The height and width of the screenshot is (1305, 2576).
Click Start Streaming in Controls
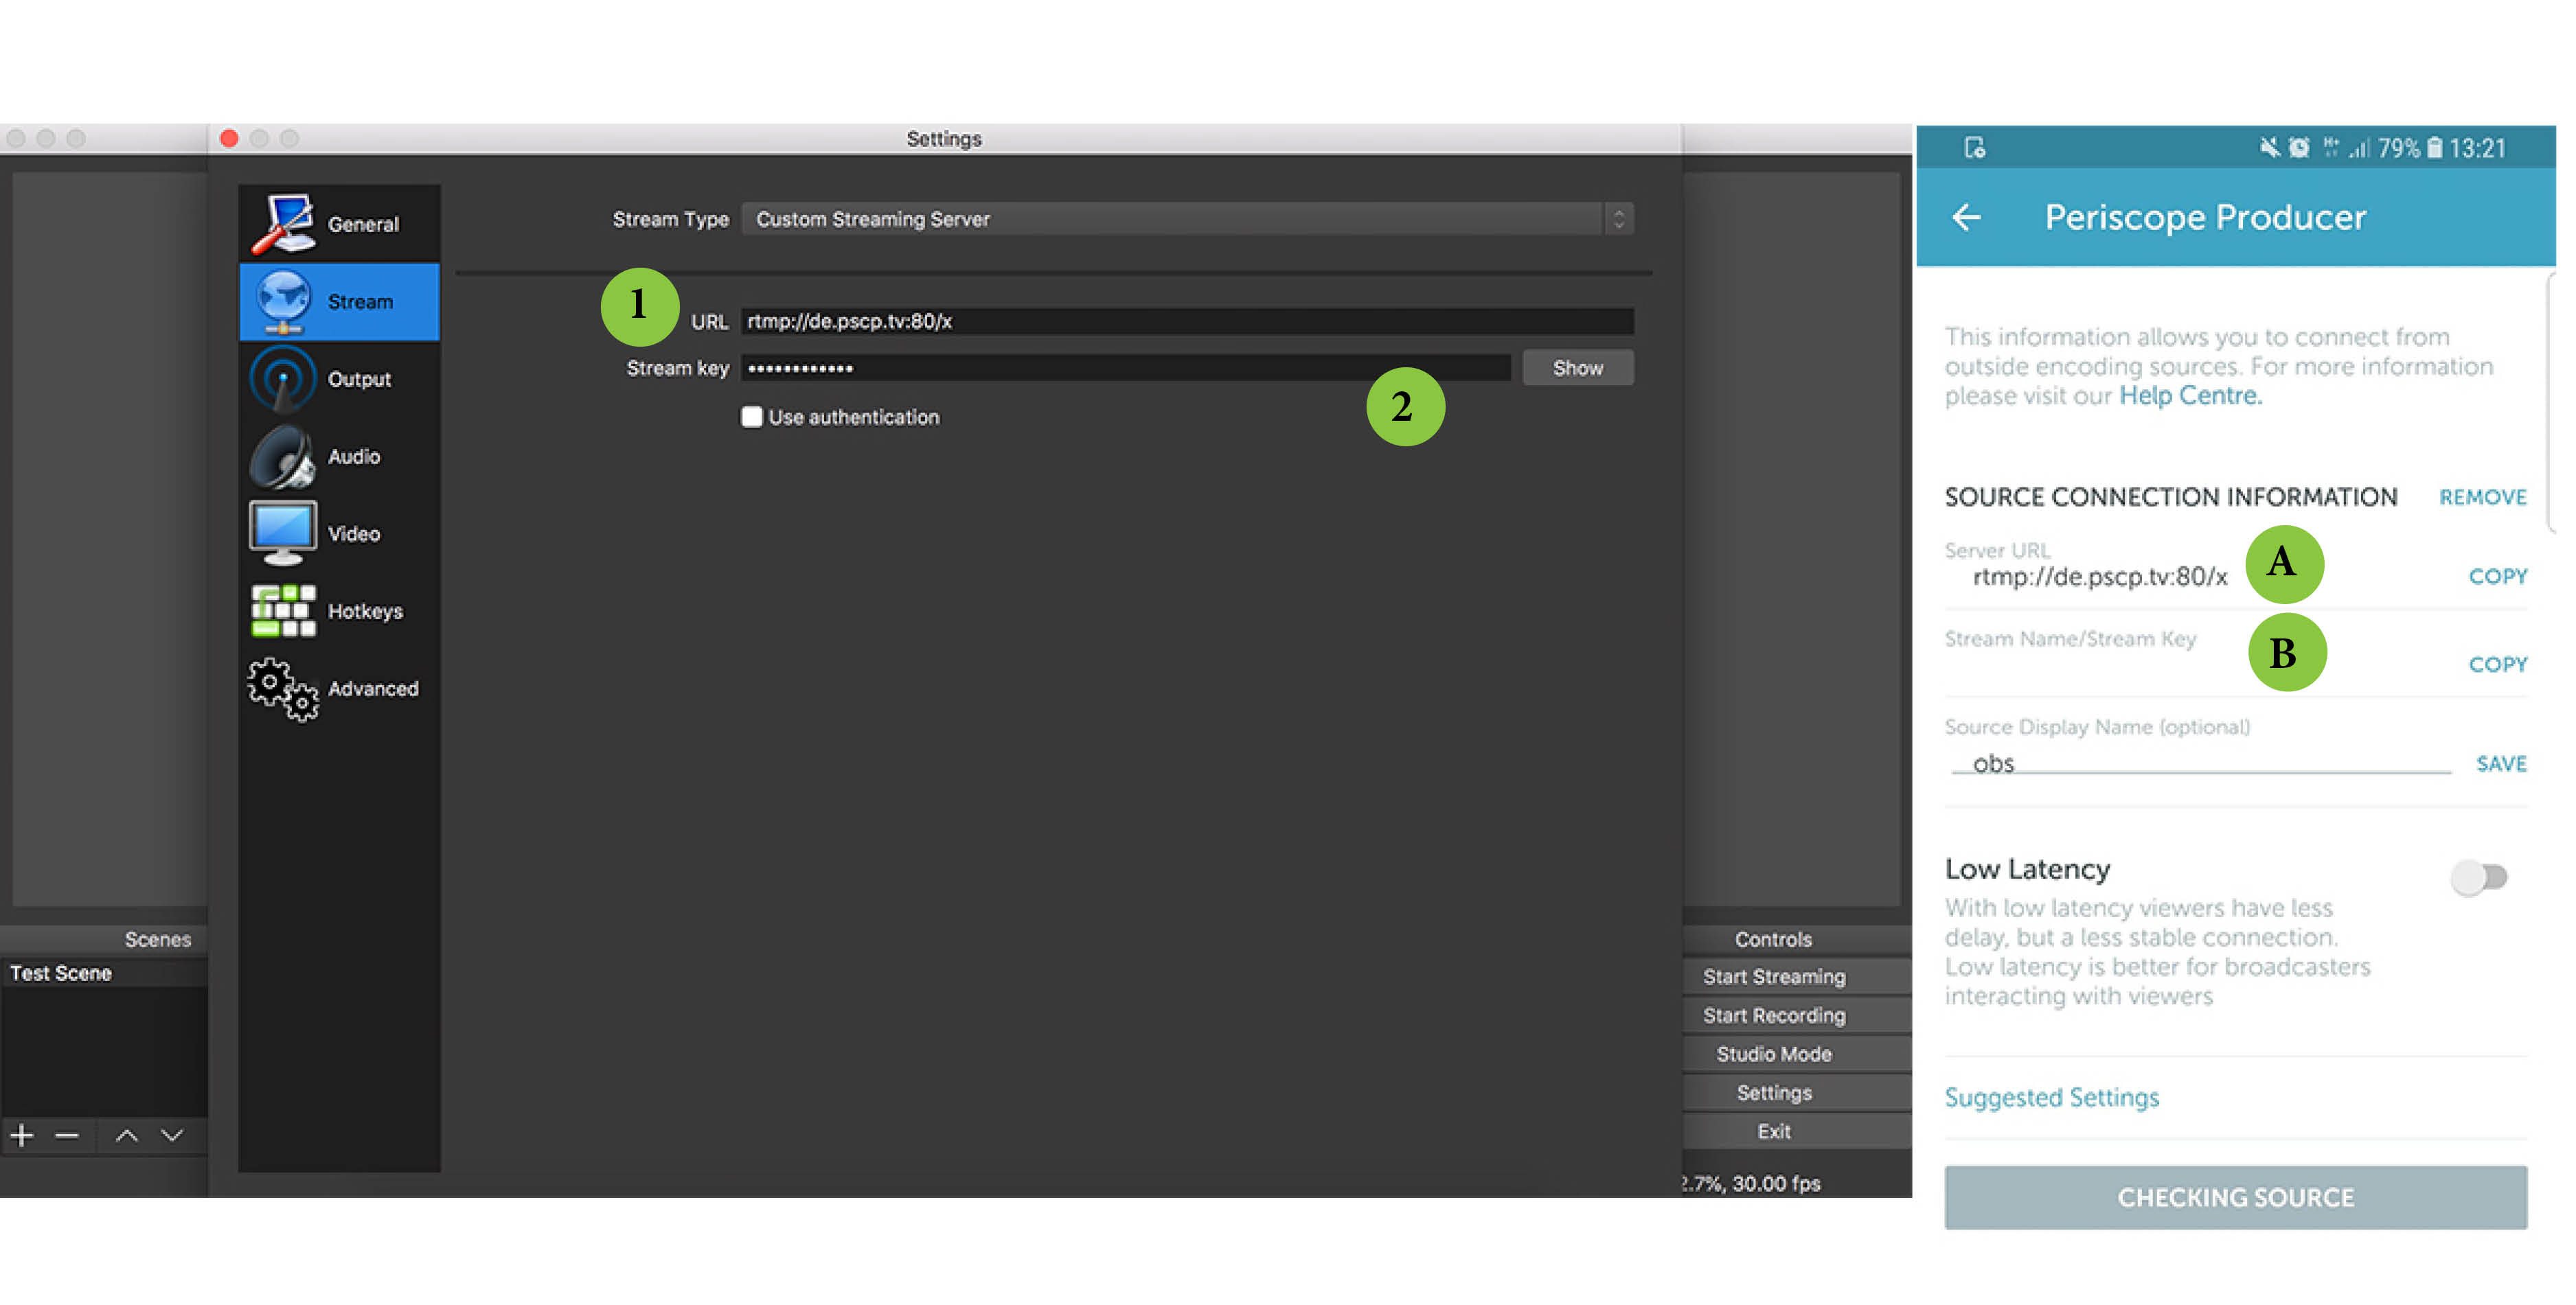1774,976
